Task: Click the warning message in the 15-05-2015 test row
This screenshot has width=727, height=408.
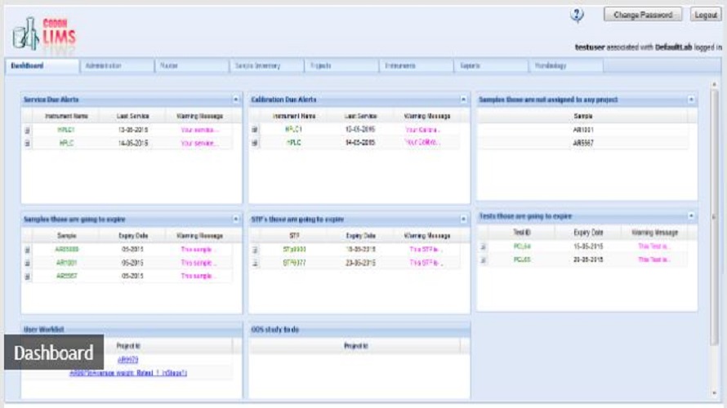Action: [653, 246]
